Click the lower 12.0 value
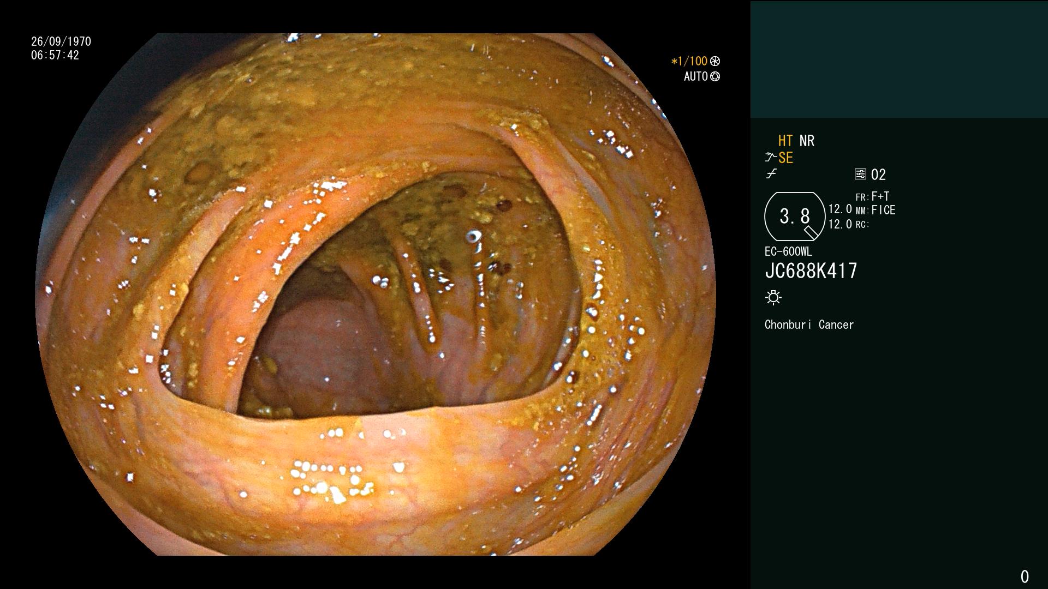This screenshot has height=589, width=1048. [840, 224]
